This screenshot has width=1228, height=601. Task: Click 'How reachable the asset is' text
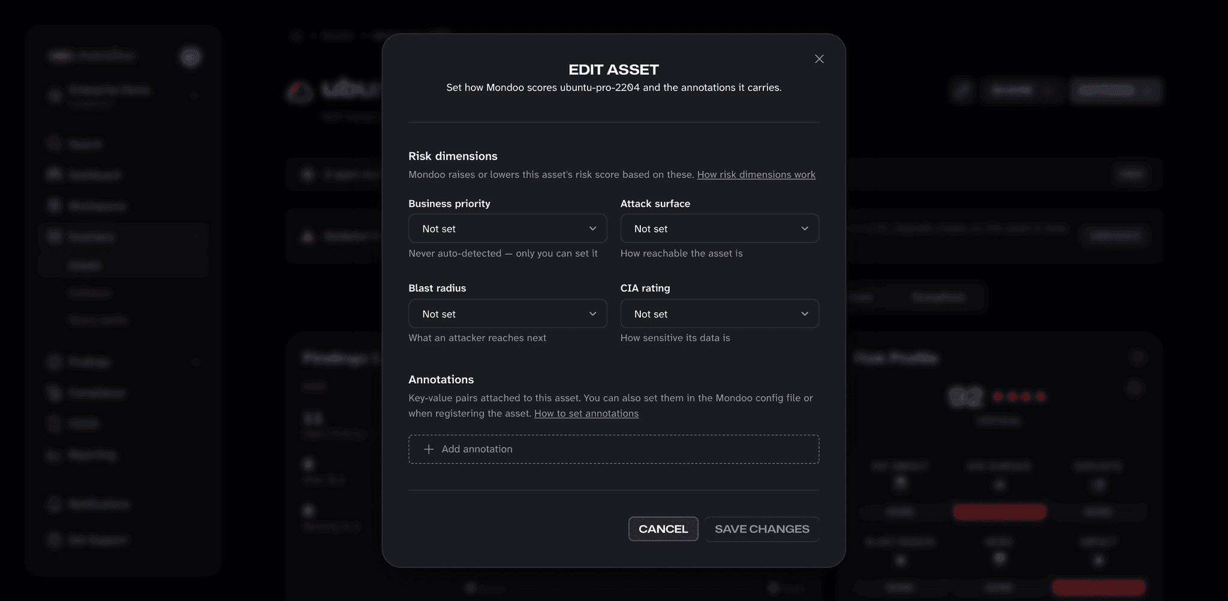(681, 254)
